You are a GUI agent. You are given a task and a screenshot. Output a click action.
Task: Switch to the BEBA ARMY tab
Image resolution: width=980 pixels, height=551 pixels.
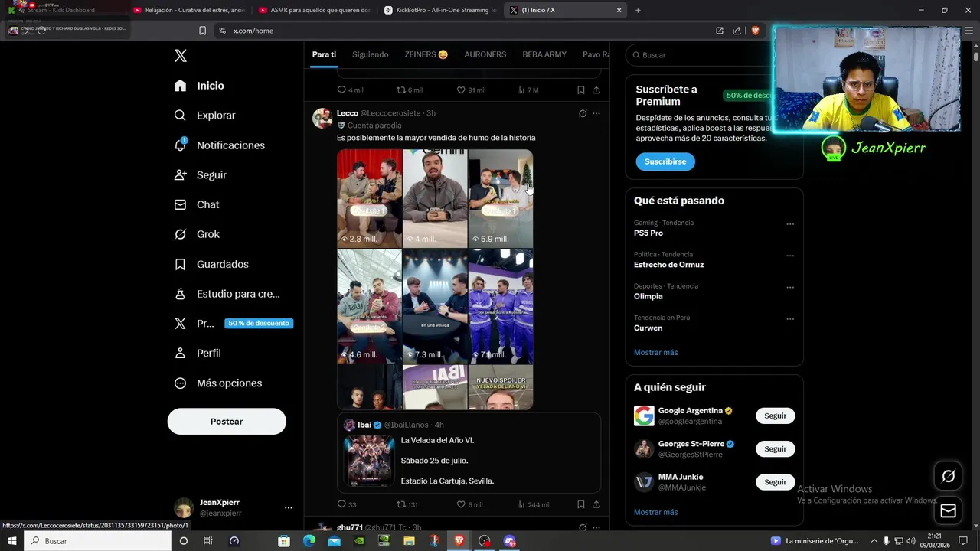coord(544,54)
